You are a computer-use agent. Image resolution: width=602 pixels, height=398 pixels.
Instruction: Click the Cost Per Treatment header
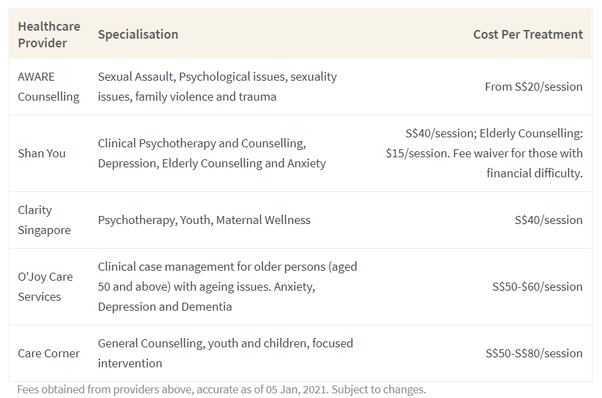point(527,35)
